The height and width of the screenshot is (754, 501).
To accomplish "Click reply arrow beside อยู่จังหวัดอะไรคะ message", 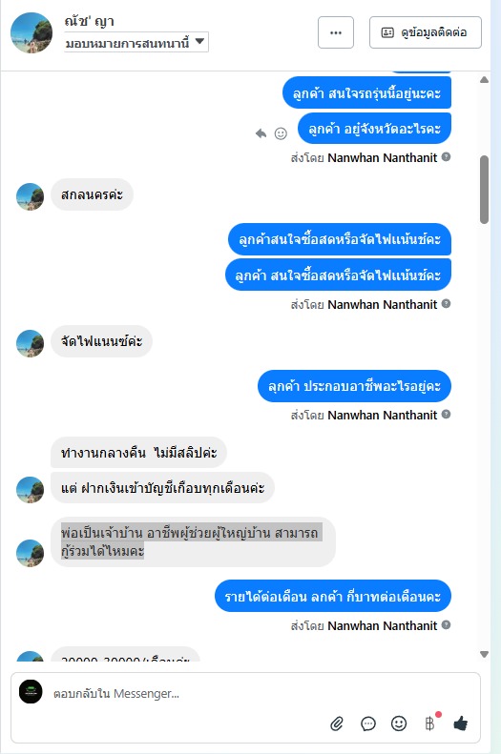I will [261, 133].
